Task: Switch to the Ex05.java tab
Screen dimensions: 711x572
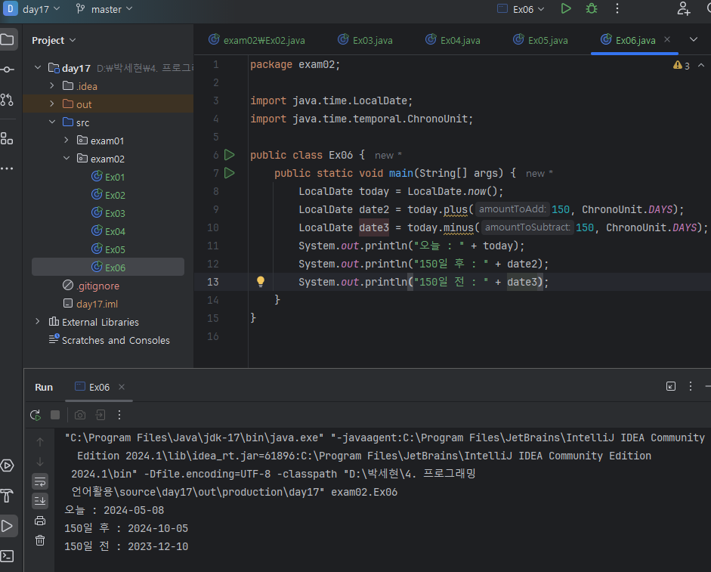Action: (x=540, y=40)
